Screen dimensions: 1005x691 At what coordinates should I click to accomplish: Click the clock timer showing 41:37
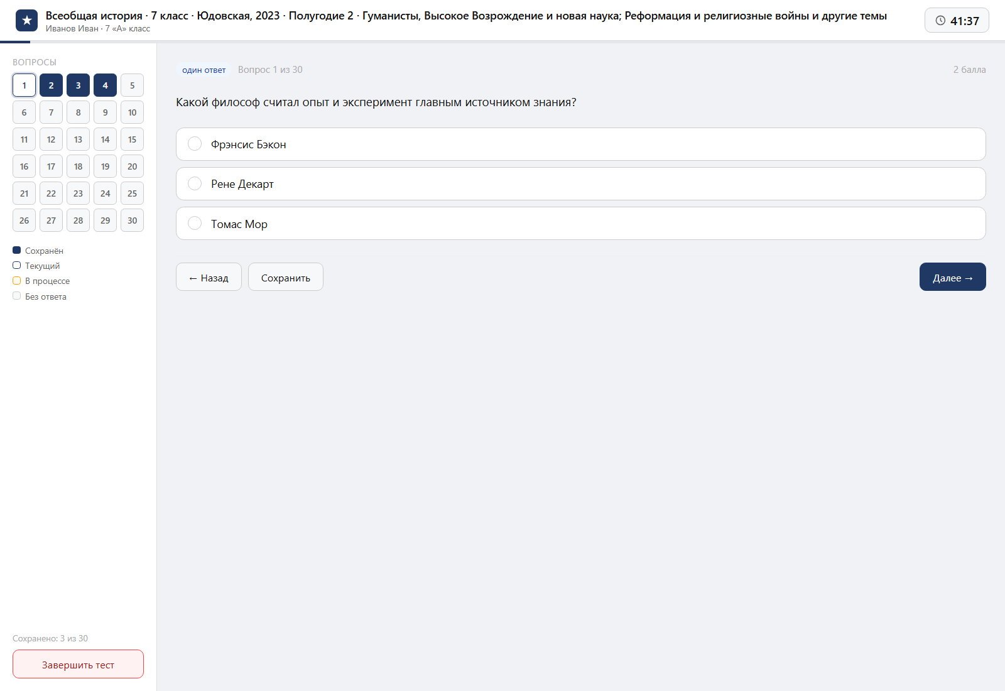coord(957,21)
